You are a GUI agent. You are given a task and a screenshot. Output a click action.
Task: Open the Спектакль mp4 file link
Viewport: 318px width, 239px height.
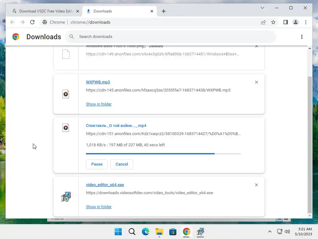116,126
